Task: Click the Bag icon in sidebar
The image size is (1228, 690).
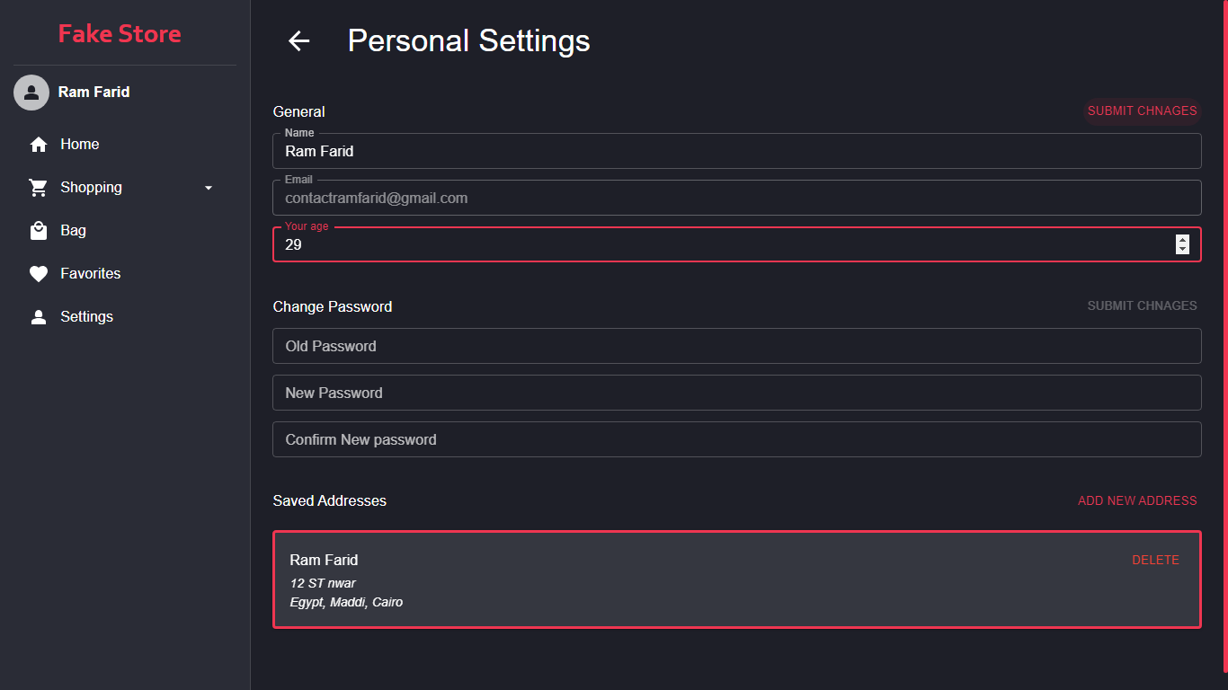Action: [x=38, y=231]
